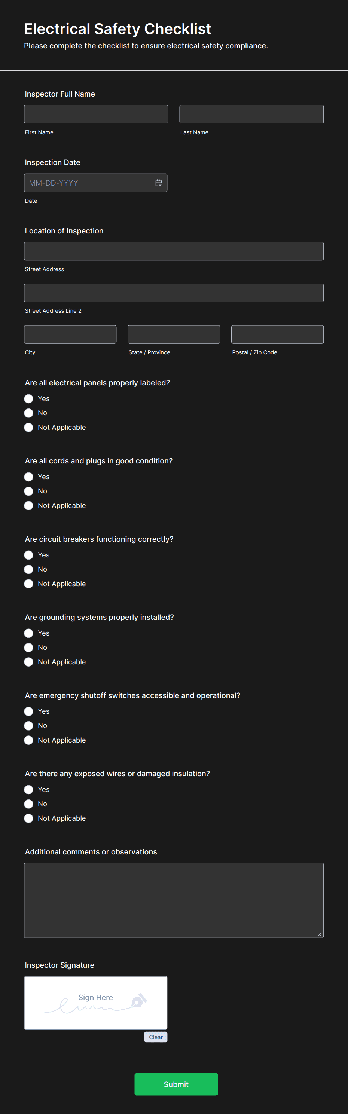Select Not Applicable for exposed wires question

coord(28,818)
